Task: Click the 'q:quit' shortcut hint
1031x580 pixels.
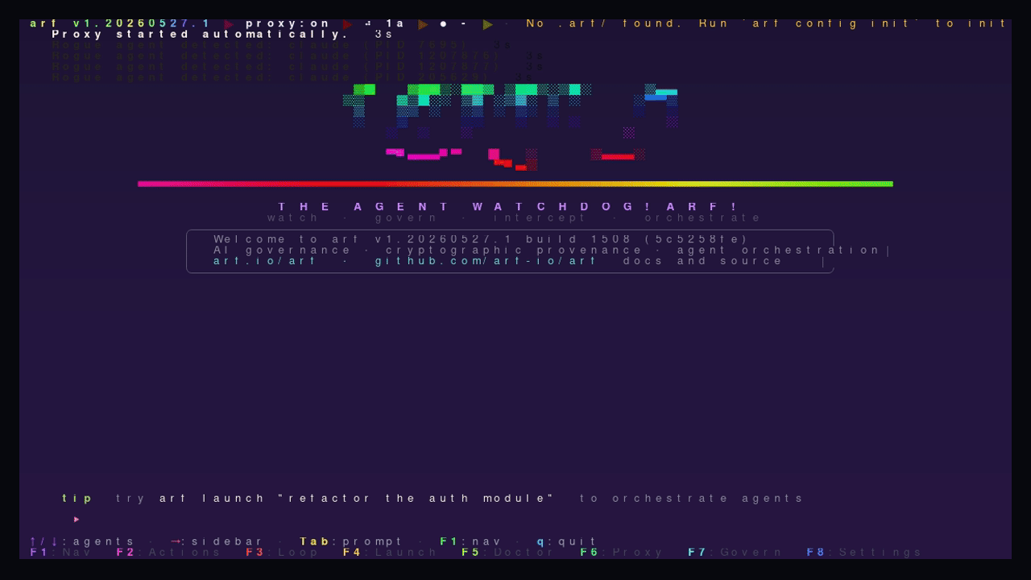Action: click(x=568, y=542)
